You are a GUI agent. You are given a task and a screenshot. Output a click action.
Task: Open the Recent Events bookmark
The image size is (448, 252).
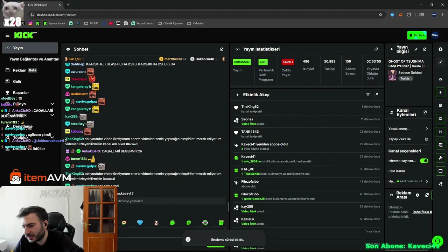[x=142, y=23]
